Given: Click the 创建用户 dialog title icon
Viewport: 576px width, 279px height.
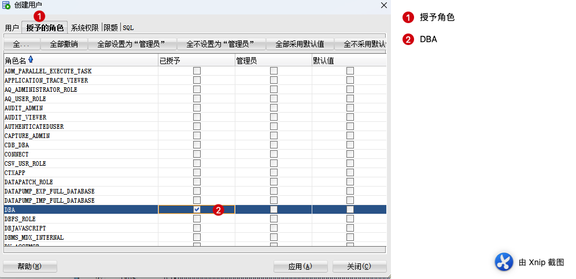Looking at the screenshot, I should [6, 5].
